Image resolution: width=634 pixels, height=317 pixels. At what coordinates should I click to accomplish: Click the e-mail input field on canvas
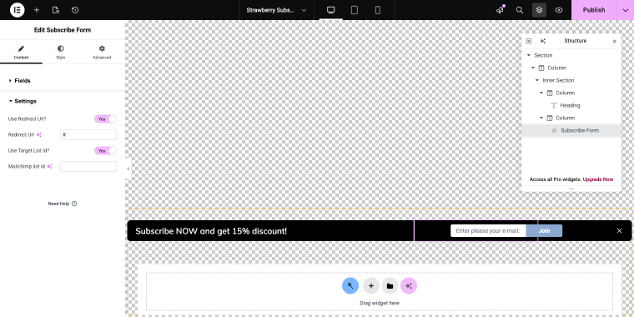(488, 231)
